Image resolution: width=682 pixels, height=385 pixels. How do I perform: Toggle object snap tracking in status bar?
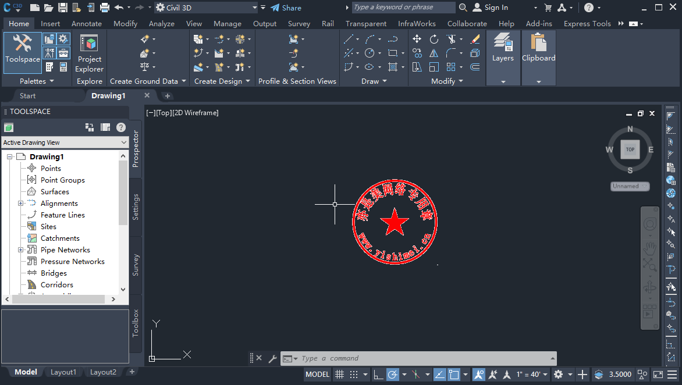pos(440,375)
